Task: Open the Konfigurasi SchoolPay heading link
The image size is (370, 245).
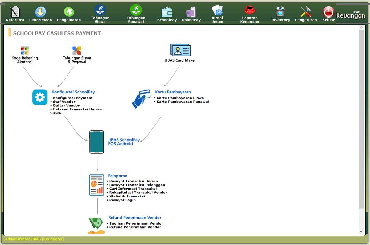Action: (73, 92)
